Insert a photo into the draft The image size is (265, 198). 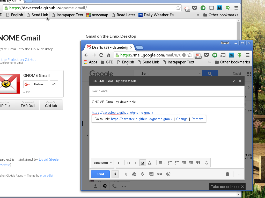(151, 174)
